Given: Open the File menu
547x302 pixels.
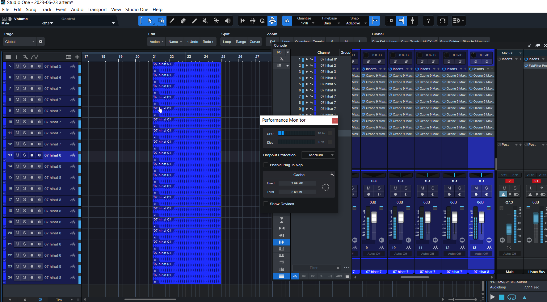Looking at the screenshot, I should [6, 10].
